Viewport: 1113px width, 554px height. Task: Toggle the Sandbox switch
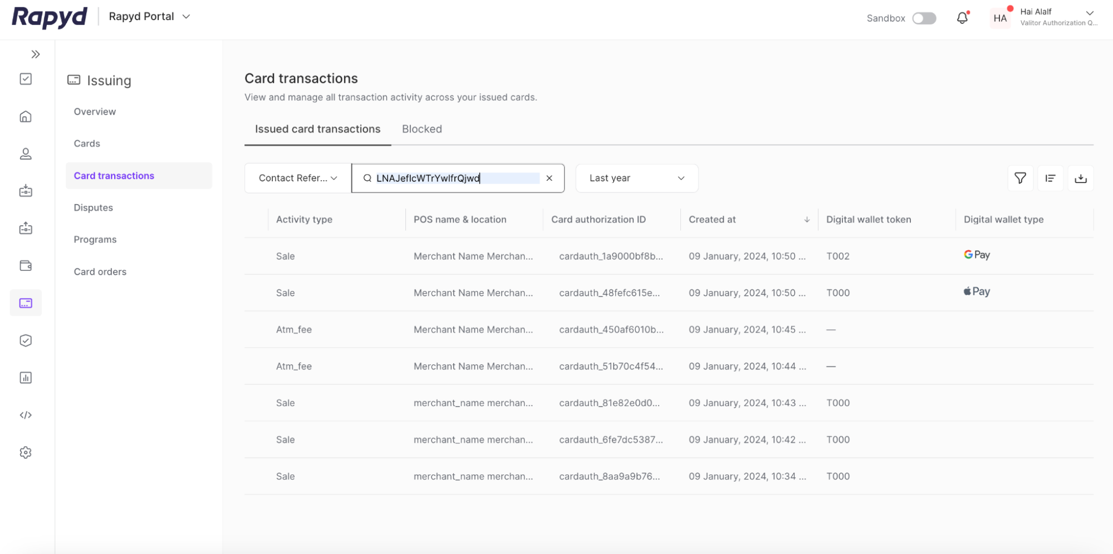click(x=924, y=18)
